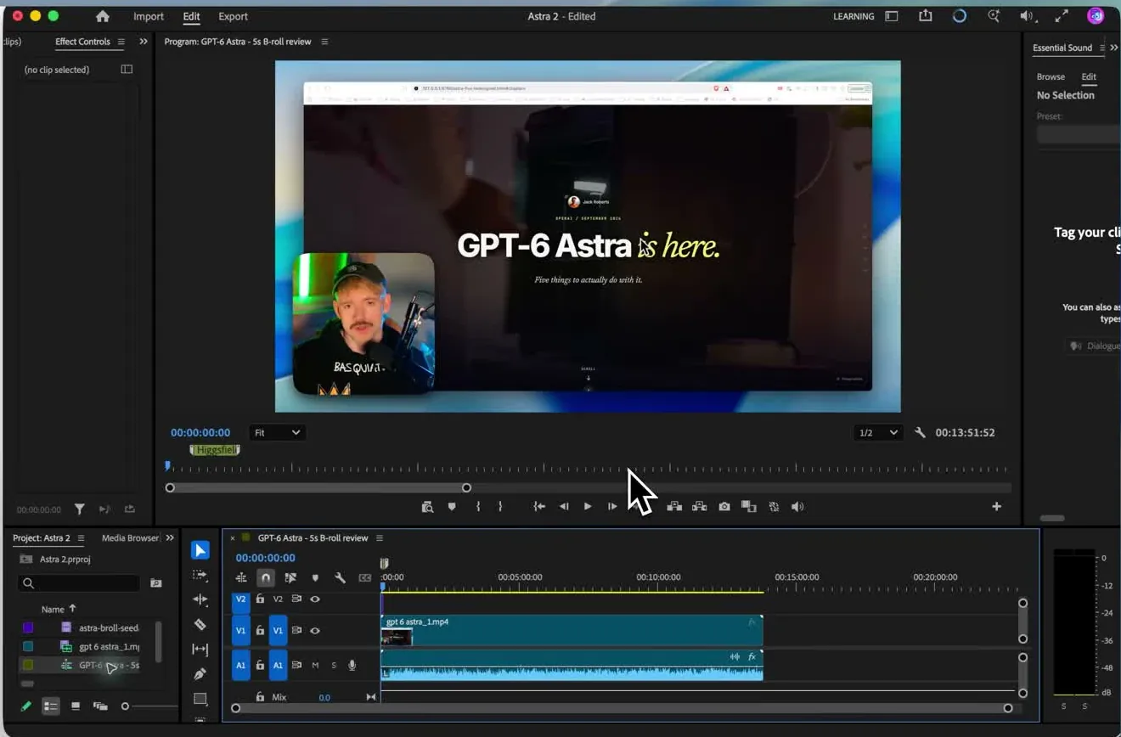Open the Media Browser tab

[x=130, y=538]
